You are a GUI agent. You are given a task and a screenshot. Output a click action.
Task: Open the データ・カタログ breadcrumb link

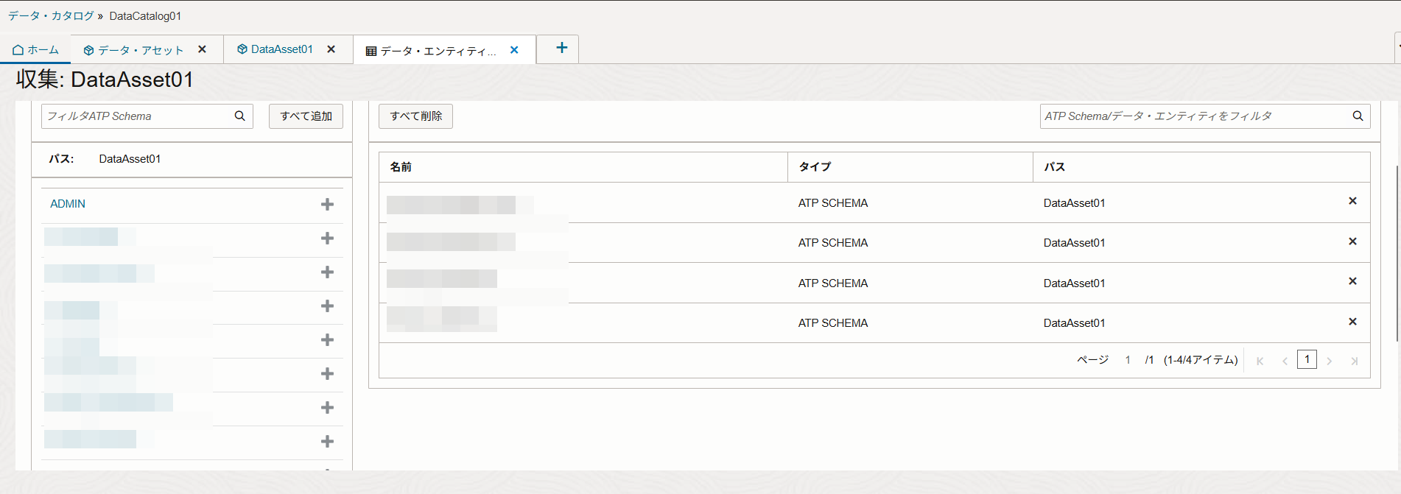pyautogui.click(x=51, y=15)
